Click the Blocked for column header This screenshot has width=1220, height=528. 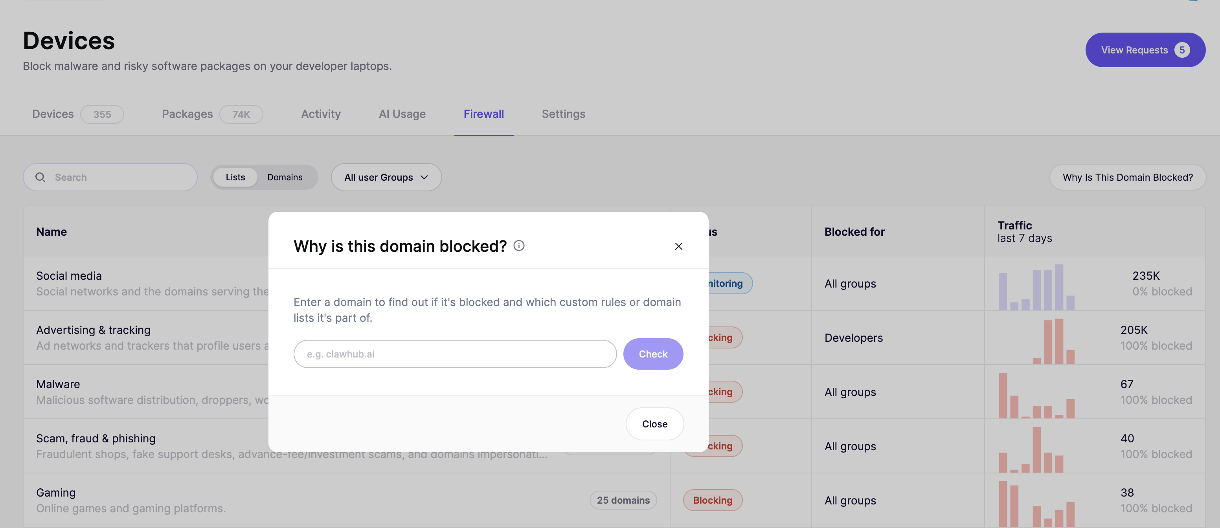click(x=854, y=231)
